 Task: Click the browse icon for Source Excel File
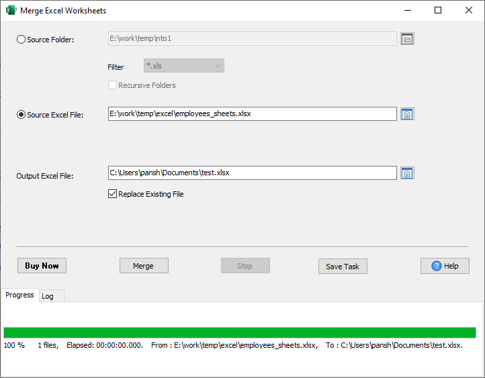(x=407, y=114)
